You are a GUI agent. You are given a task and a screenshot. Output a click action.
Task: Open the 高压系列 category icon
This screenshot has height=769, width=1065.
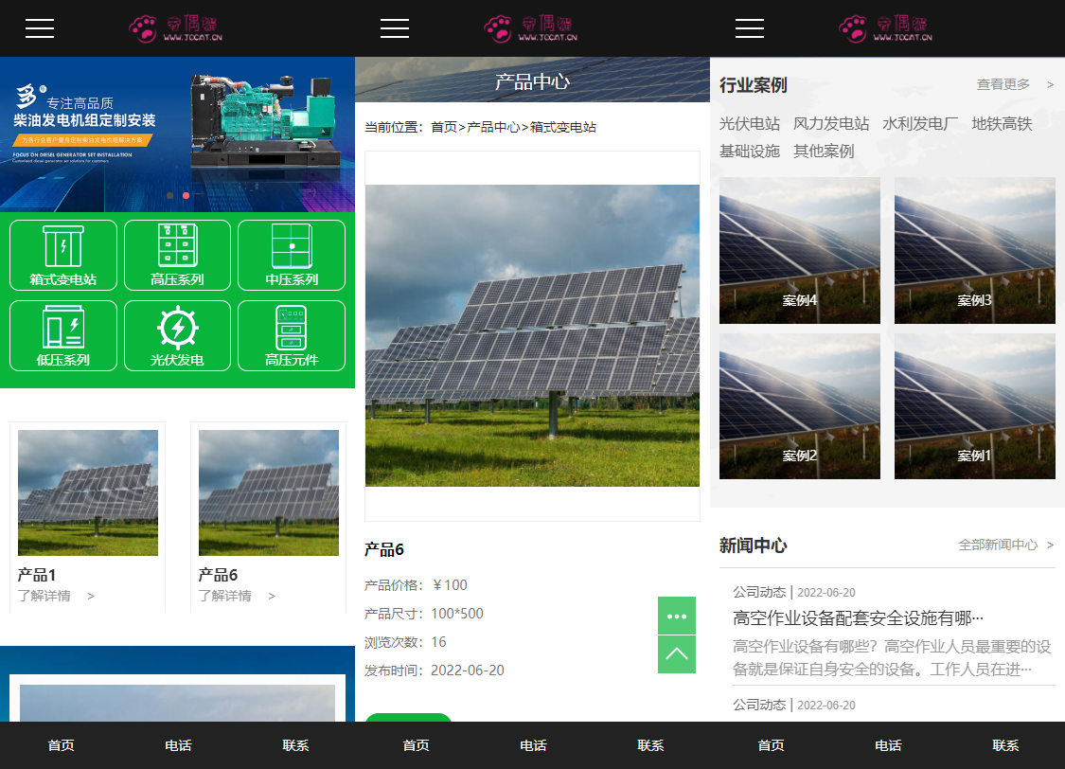tap(177, 256)
